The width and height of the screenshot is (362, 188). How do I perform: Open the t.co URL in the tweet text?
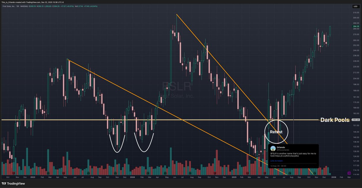pyautogui.click(x=287, y=156)
